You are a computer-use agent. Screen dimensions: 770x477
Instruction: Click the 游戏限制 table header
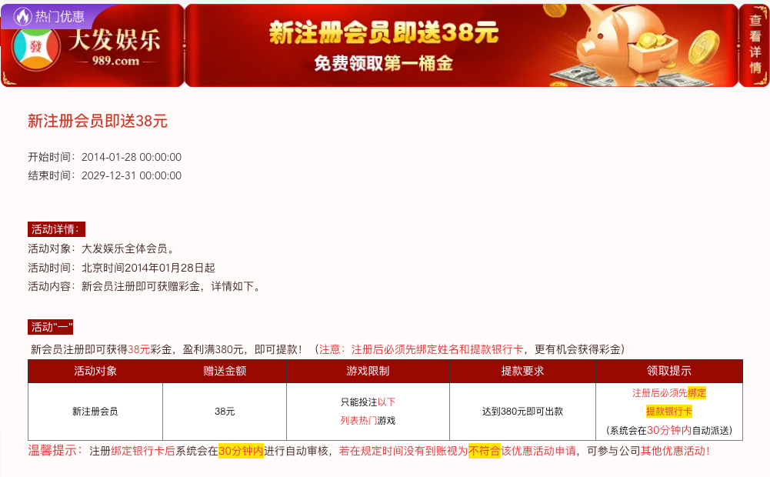(x=368, y=371)
